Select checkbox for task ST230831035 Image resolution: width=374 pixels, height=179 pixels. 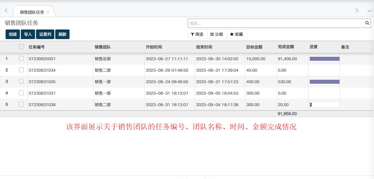21,82
